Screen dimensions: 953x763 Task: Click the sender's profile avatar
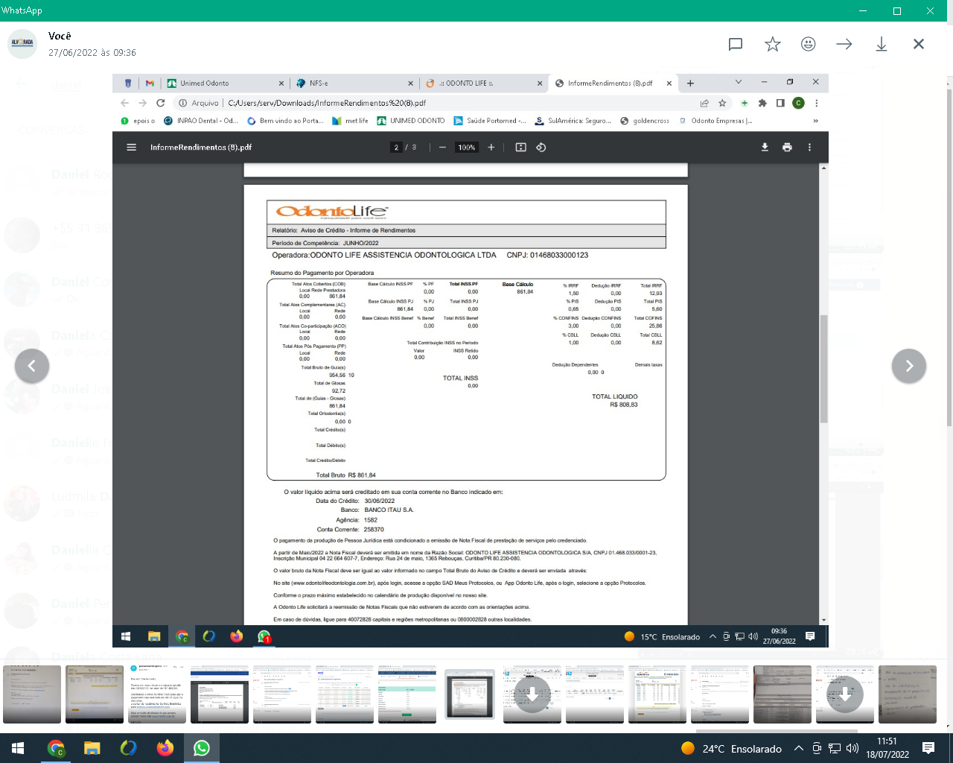[22, 44]
